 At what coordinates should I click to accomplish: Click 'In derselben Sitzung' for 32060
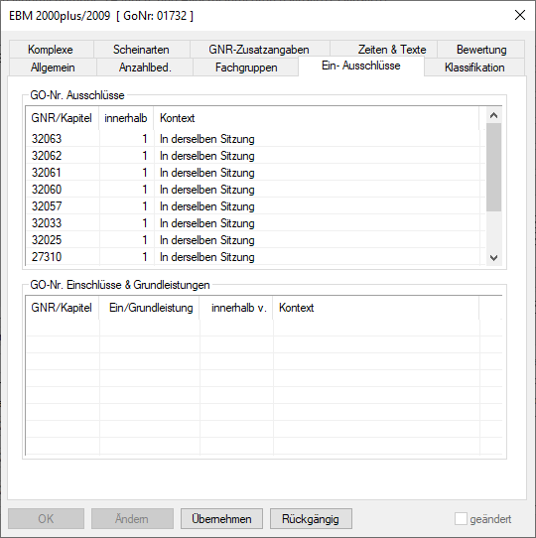click(206, 190)
